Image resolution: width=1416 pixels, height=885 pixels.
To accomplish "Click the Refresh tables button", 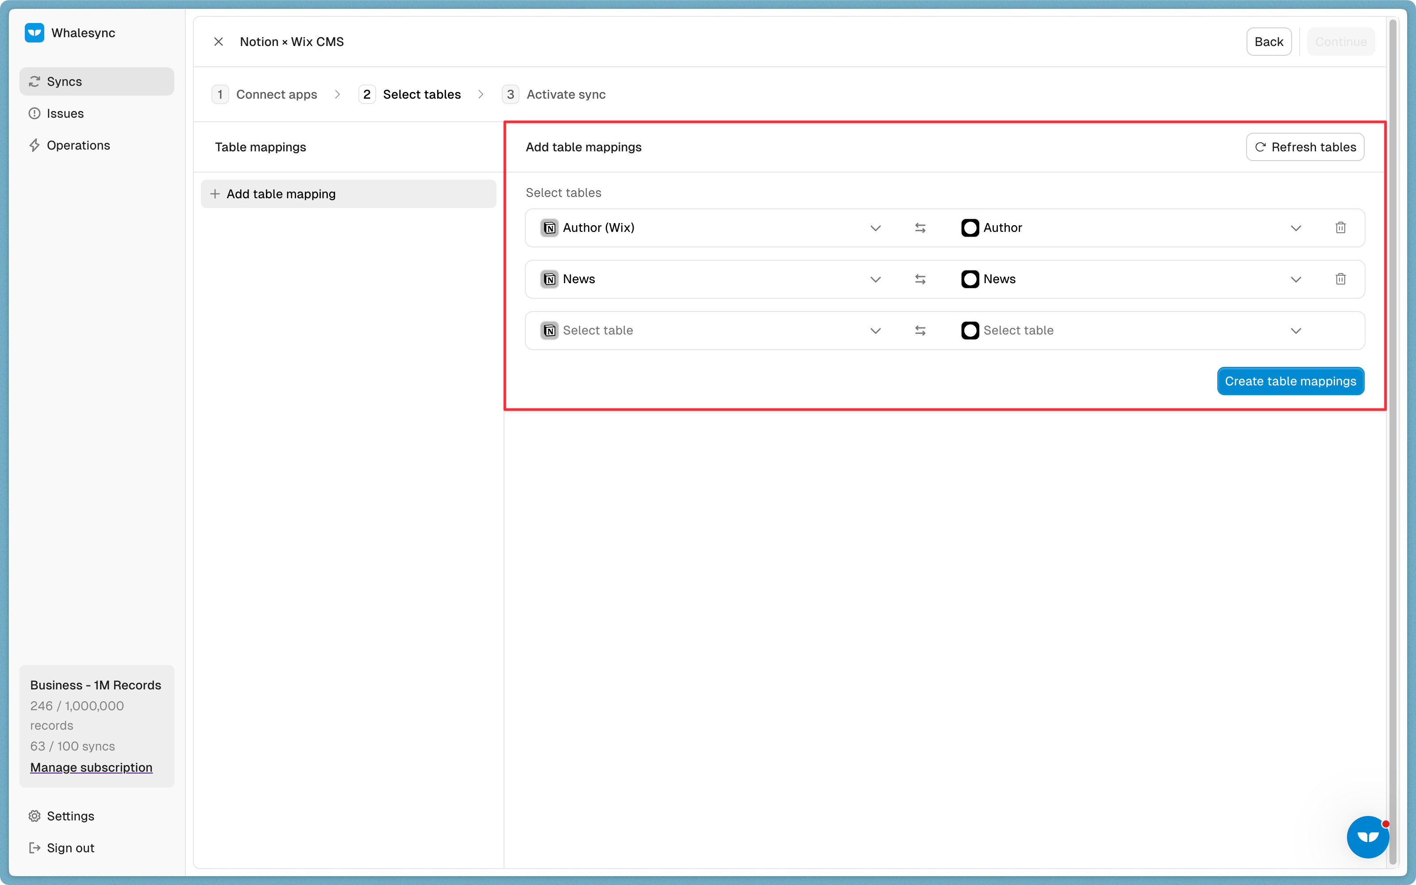I will (x=1305, y=147).
